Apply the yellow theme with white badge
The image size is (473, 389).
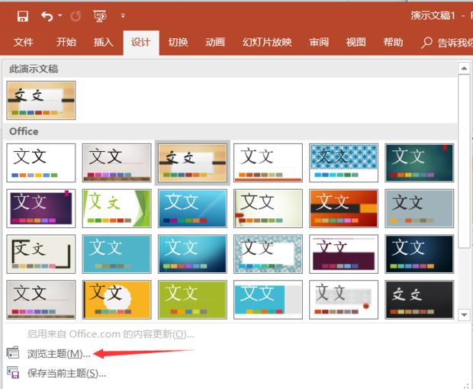(117, 300)
